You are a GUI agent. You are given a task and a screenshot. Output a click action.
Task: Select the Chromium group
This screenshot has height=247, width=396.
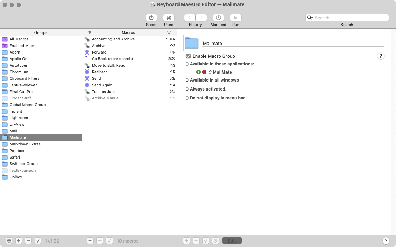41,72
